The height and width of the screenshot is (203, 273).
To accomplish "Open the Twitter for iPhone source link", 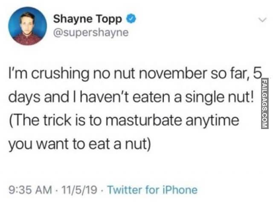I will [152, 189].
